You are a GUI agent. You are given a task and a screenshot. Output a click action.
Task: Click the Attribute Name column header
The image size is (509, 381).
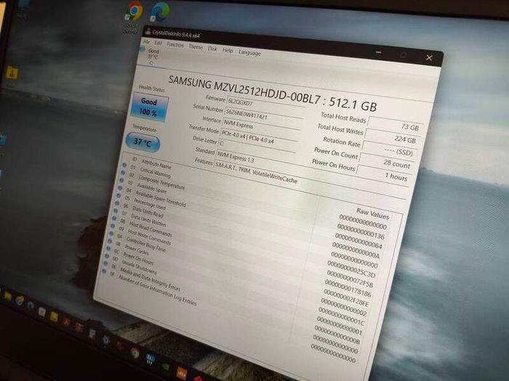[156, 165]
